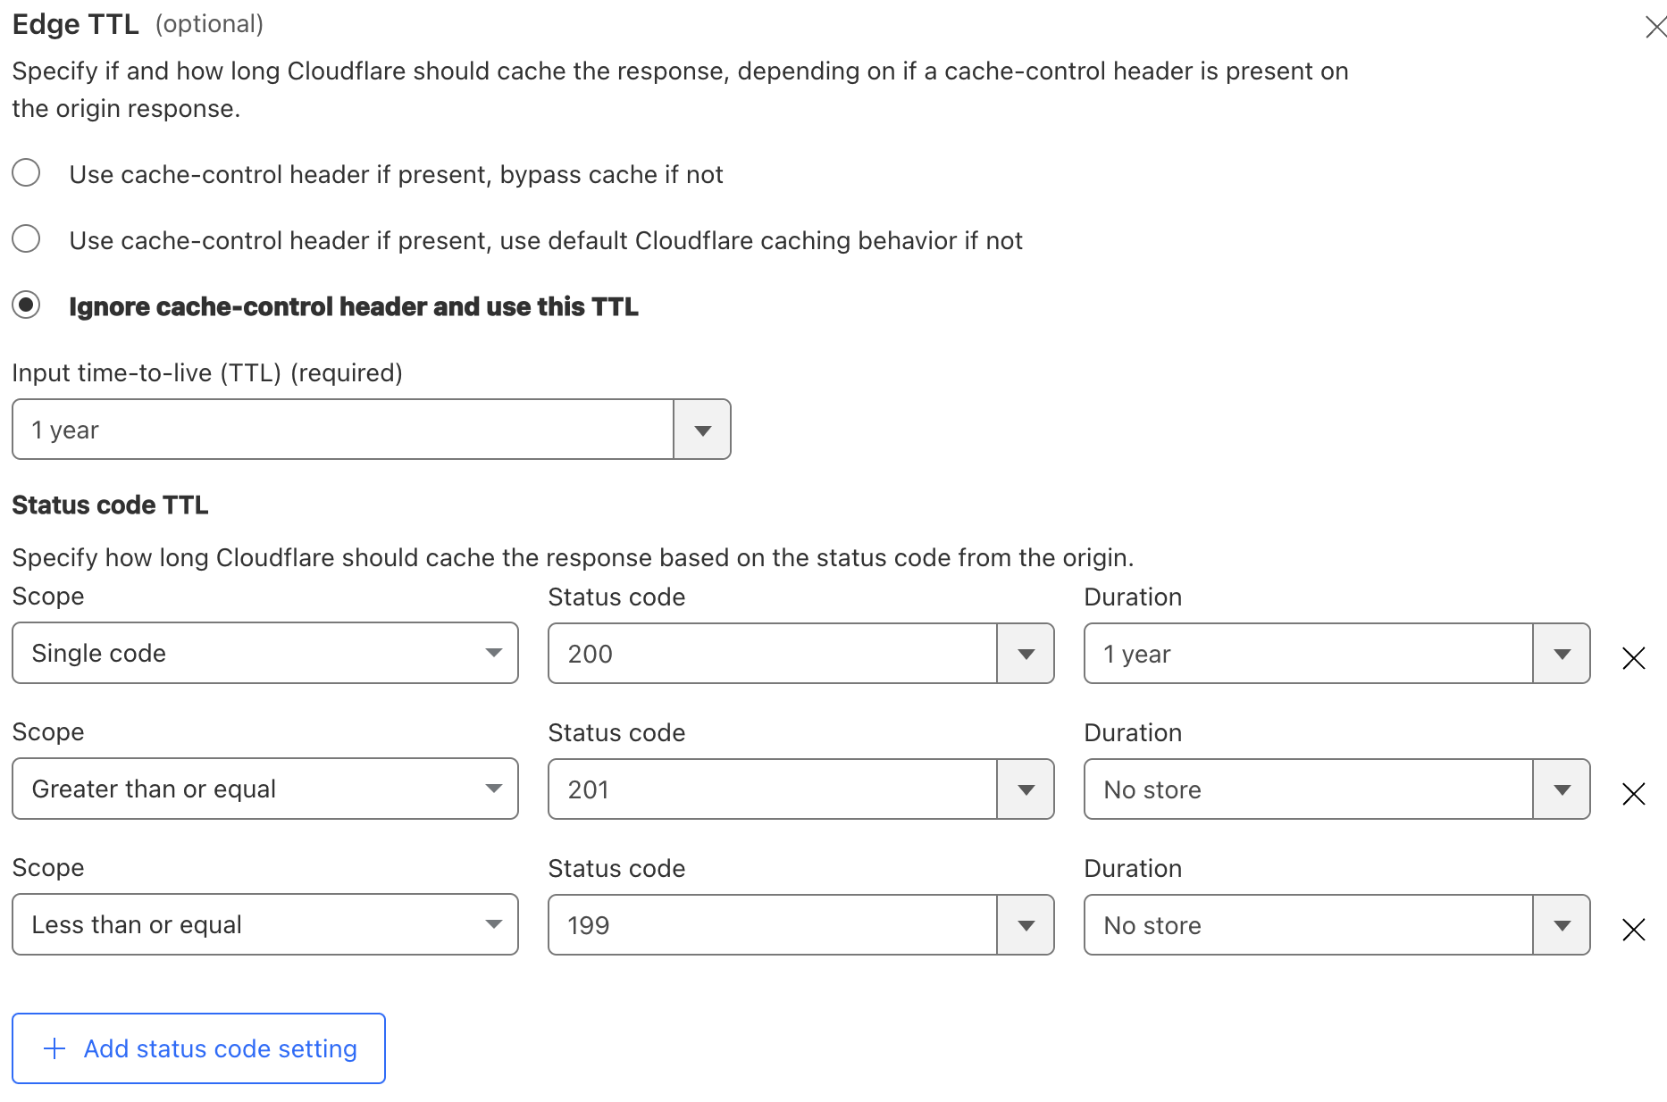Click into the TTL '1 year' input field
The height and width of the screenshot is (1102, 1667).
coord(343,430)
